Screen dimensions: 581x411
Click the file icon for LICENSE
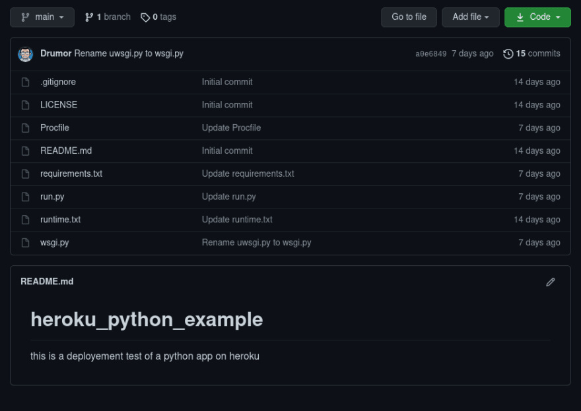click(26, 105)
